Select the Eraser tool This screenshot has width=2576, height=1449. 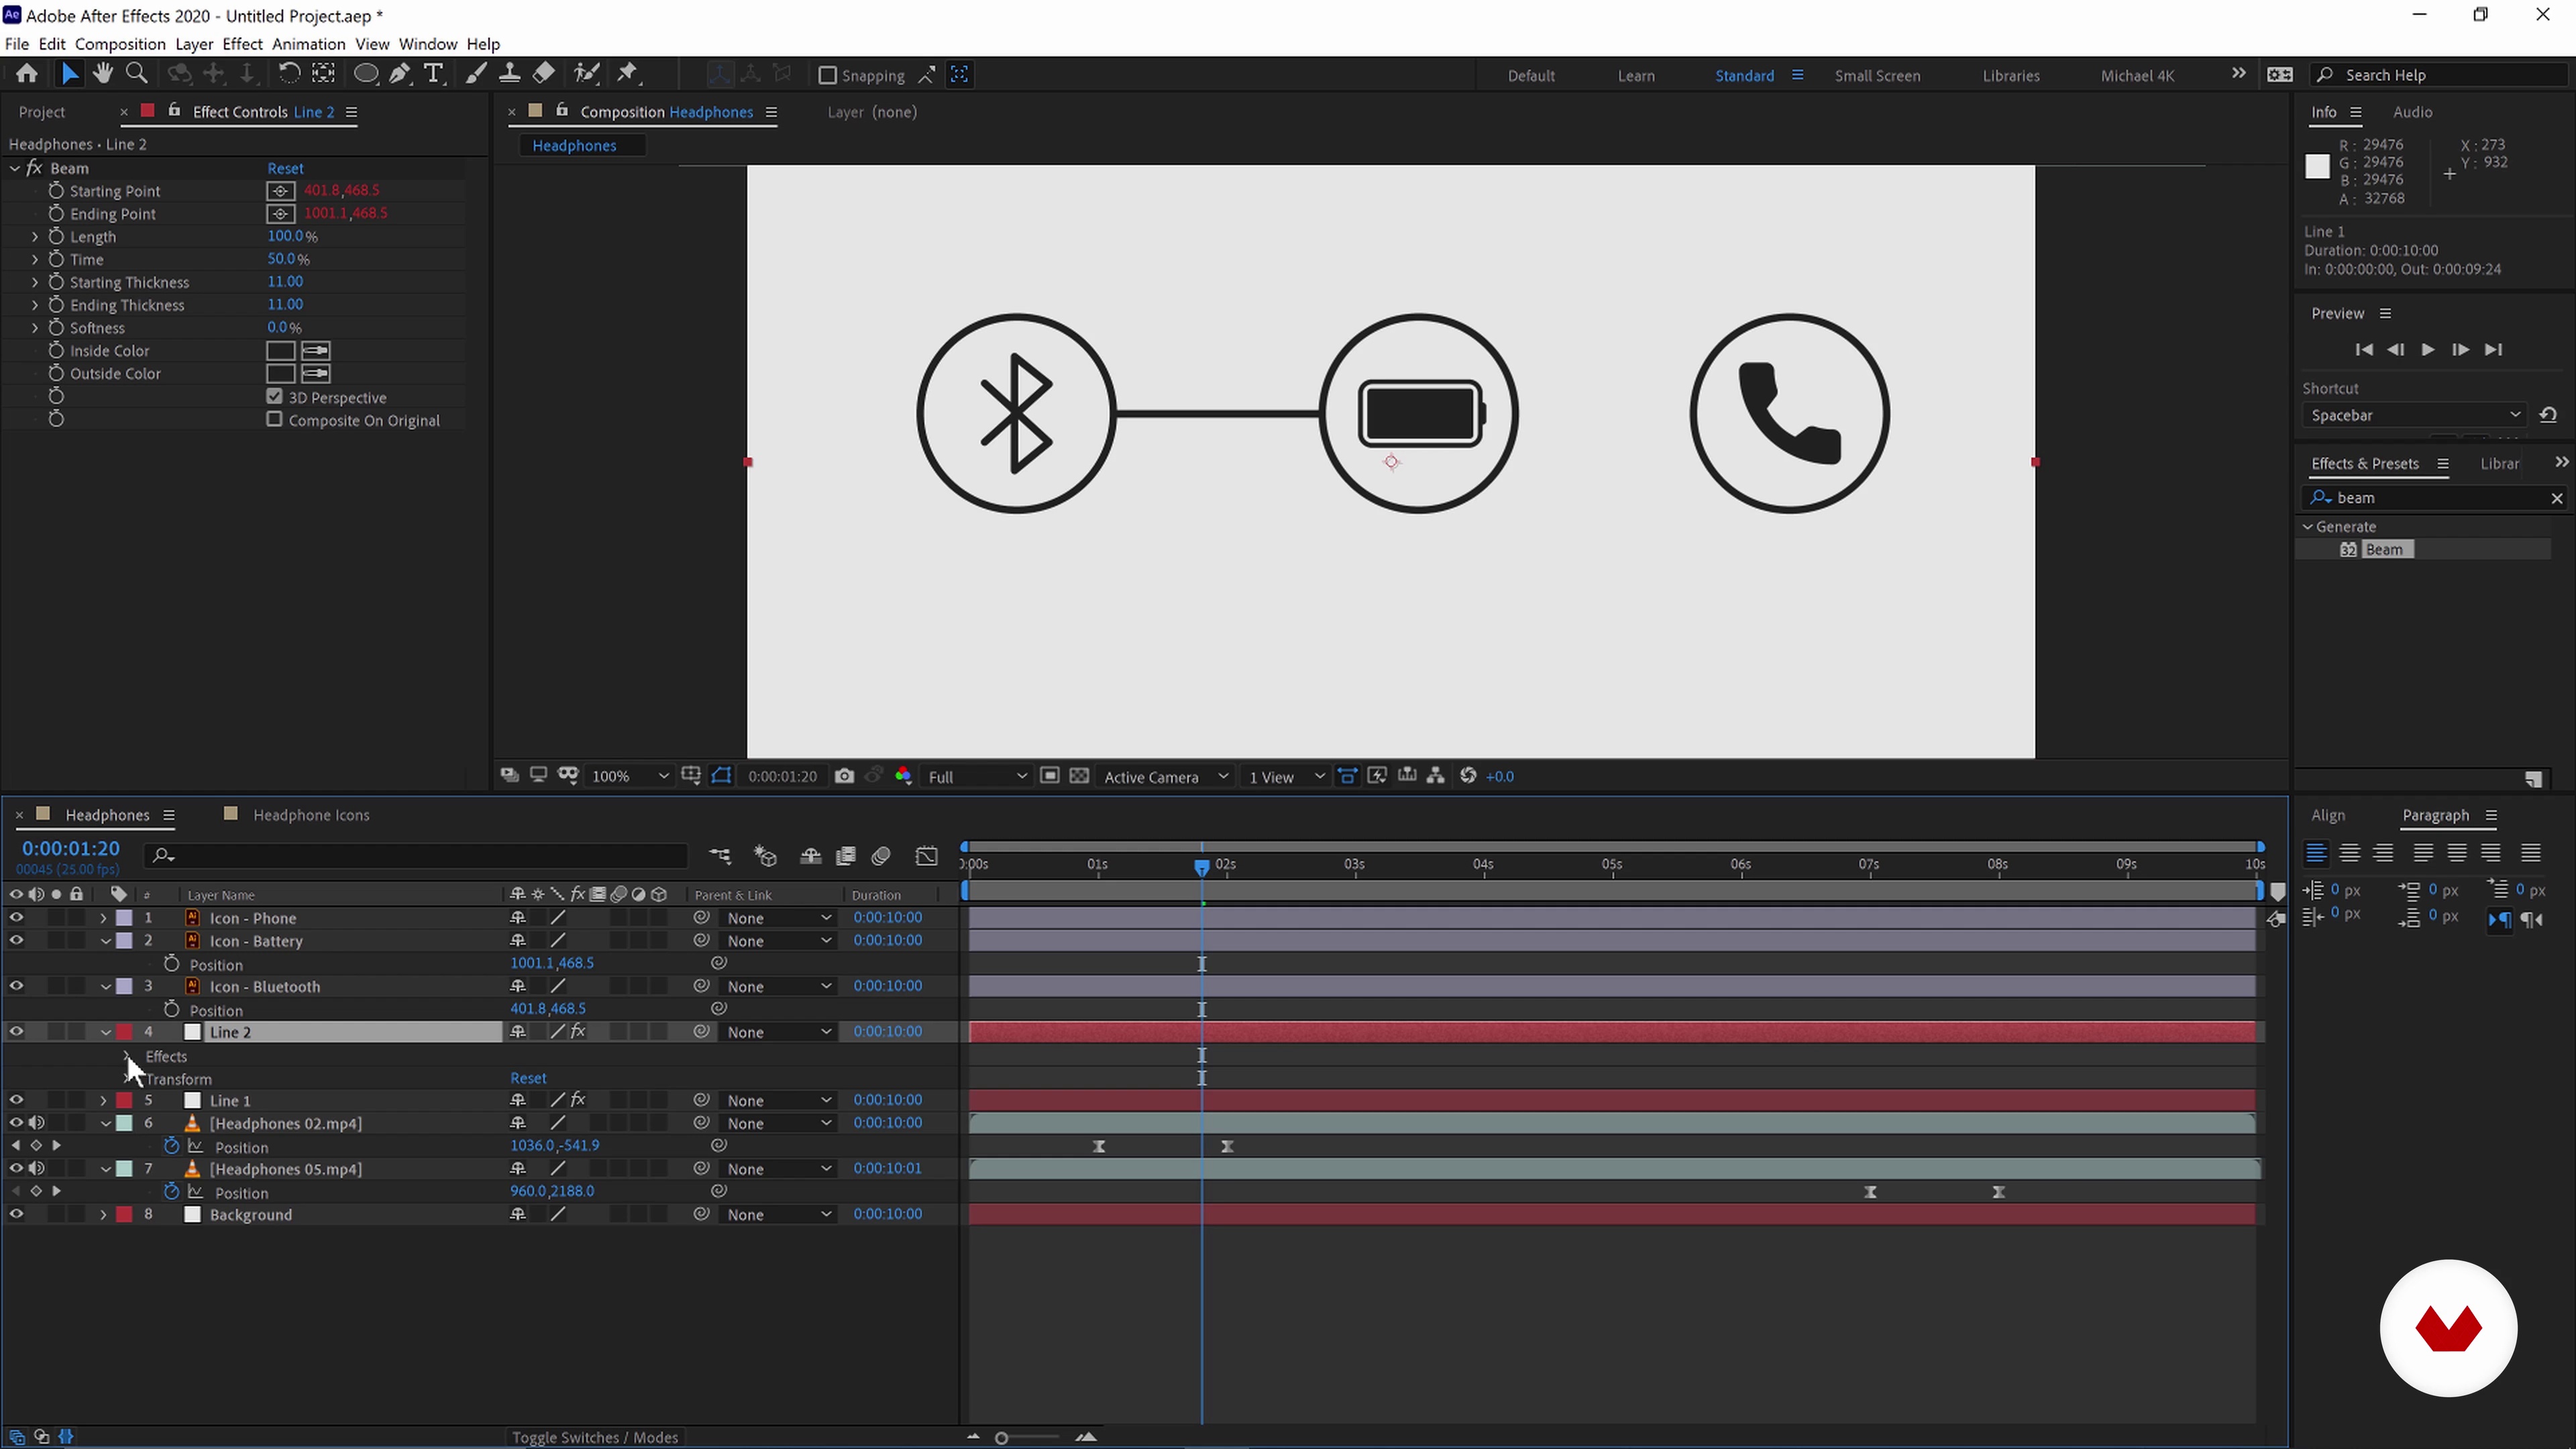point(544,74)
